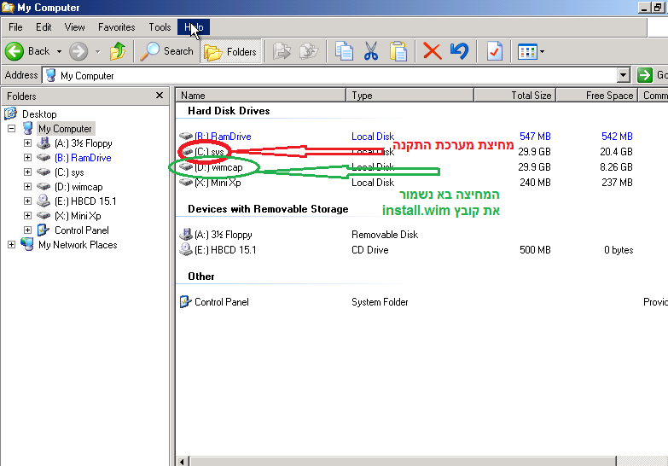Screen dimensions: 668x466
Task: Select Control Panel in file list
Action: click(x=221, y=302)
